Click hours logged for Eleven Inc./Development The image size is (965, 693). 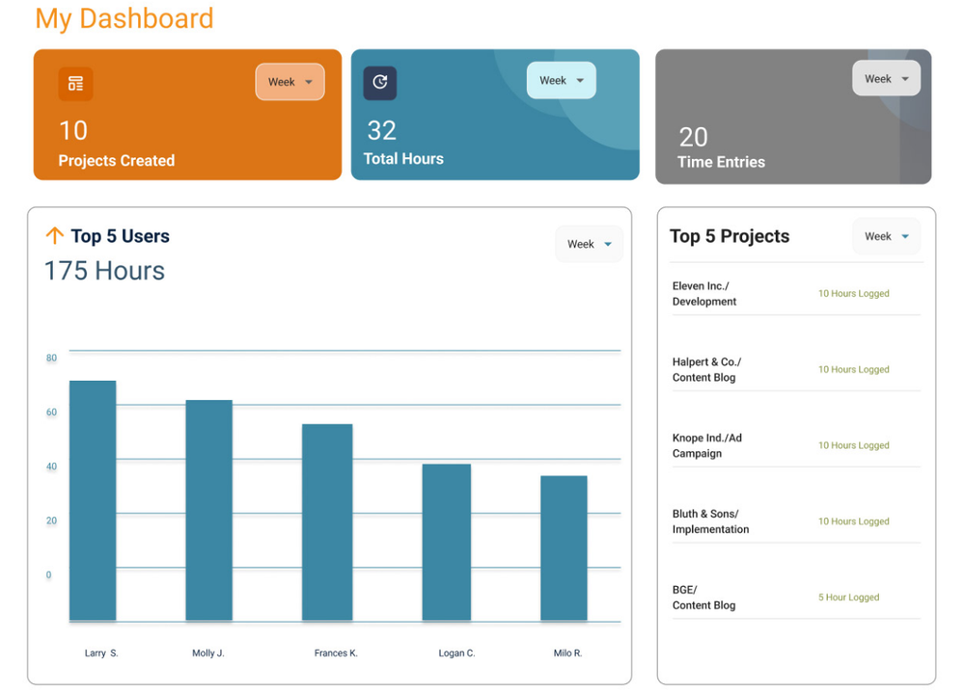[x=854, y=294]
